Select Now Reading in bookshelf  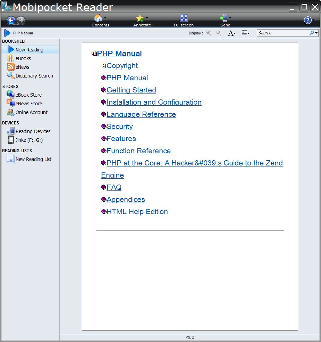(x=30, y=49)
